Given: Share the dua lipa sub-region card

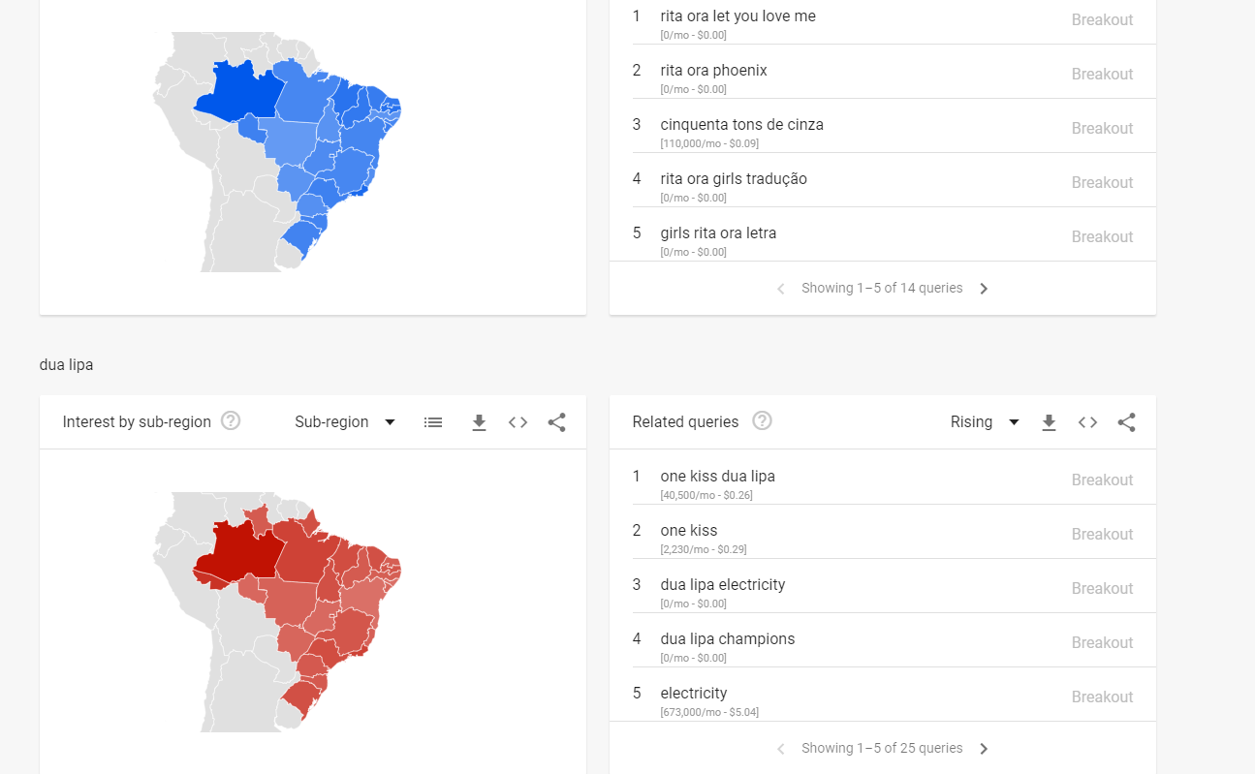Looking at the screenshot, I should tap(556, 422).
